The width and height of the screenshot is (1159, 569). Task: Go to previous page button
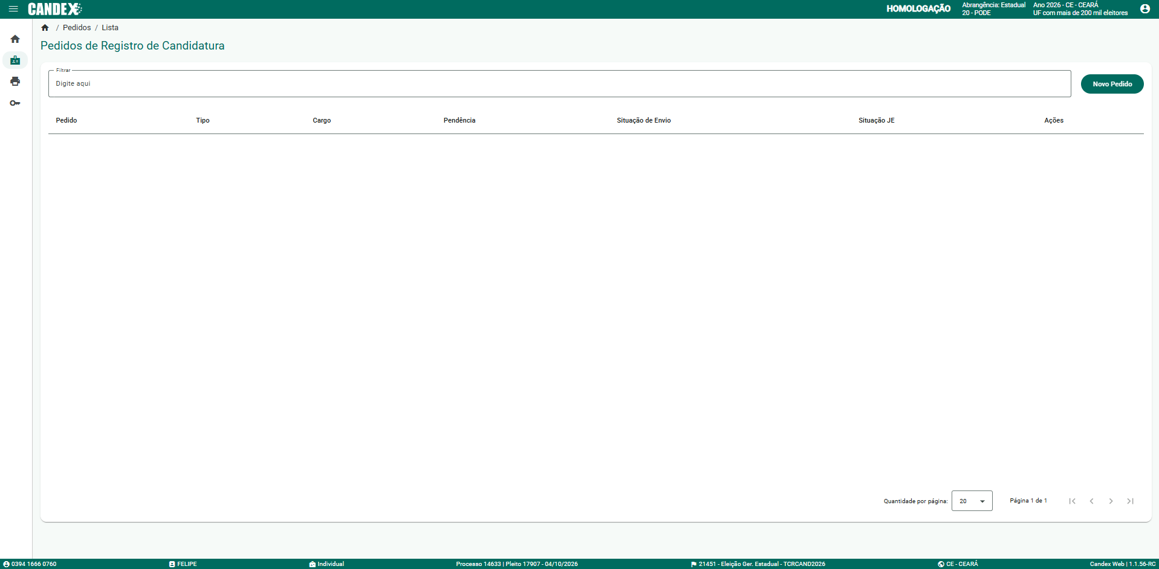[1091, 501]
